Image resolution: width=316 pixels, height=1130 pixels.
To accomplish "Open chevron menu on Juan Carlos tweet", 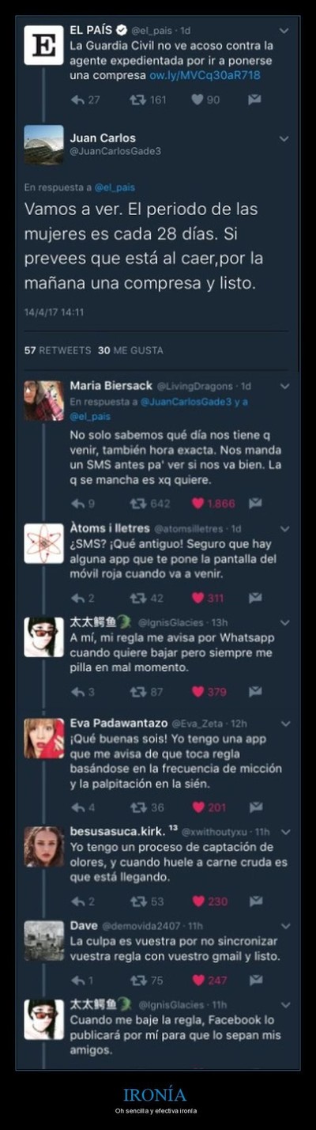I will pos(284,138).
